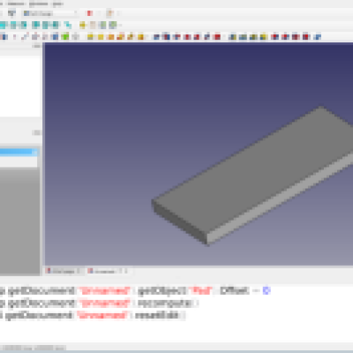The width and height of the screenshot is (353, 353).
Task: Select the highlighted blue row in the side panel
Action: [x=19, y=152]
